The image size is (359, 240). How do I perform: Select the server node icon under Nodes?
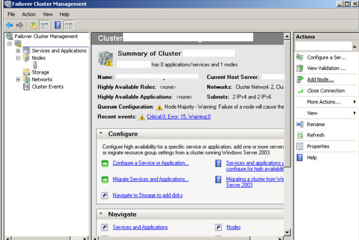point(35,65)
